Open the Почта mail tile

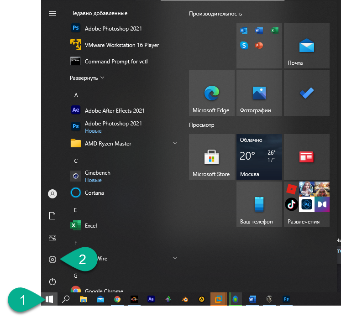pos(307,46)
